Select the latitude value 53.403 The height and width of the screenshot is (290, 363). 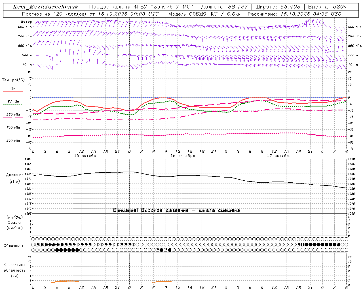tap(290, 7)
